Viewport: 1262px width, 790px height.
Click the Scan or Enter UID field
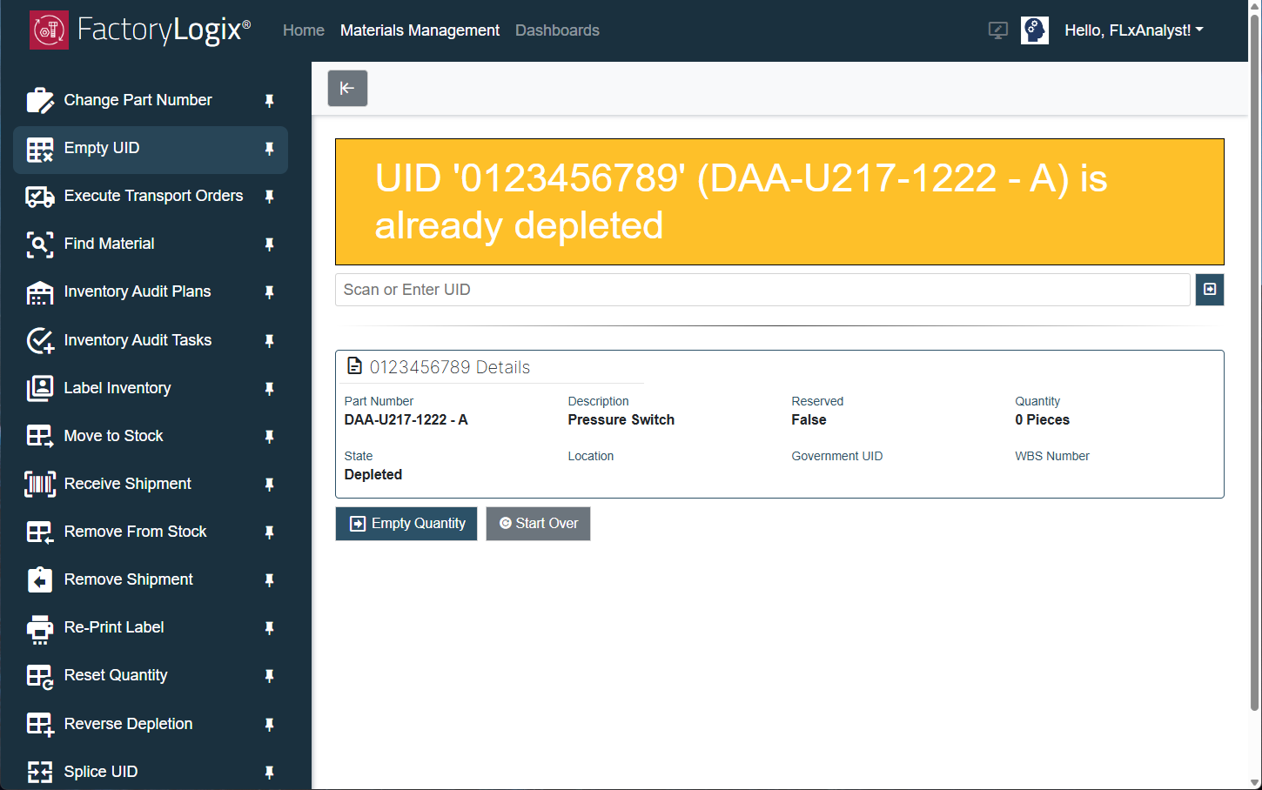pyautogui.click(x=762, y=289)
